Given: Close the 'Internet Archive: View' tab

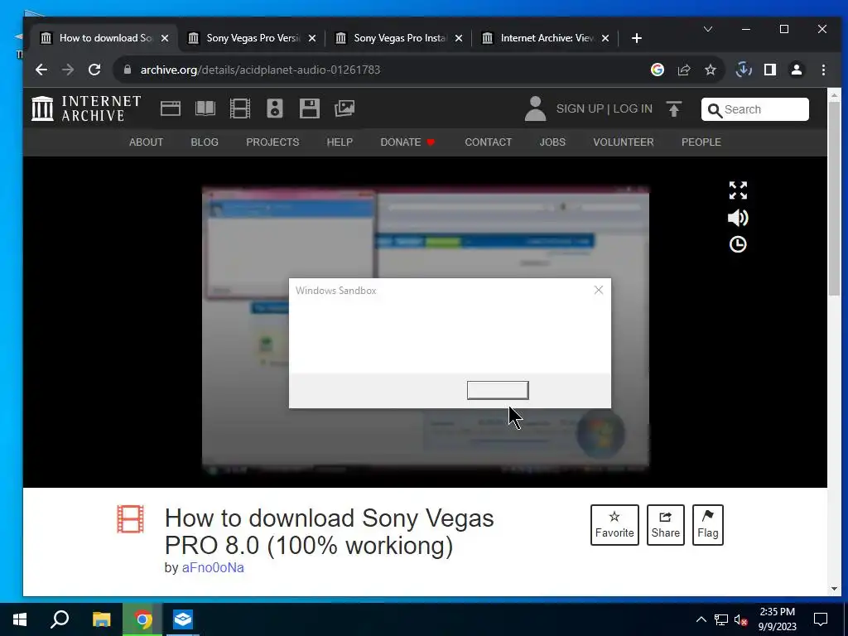Looking at the screenshot, I should [x=605, y=38].
